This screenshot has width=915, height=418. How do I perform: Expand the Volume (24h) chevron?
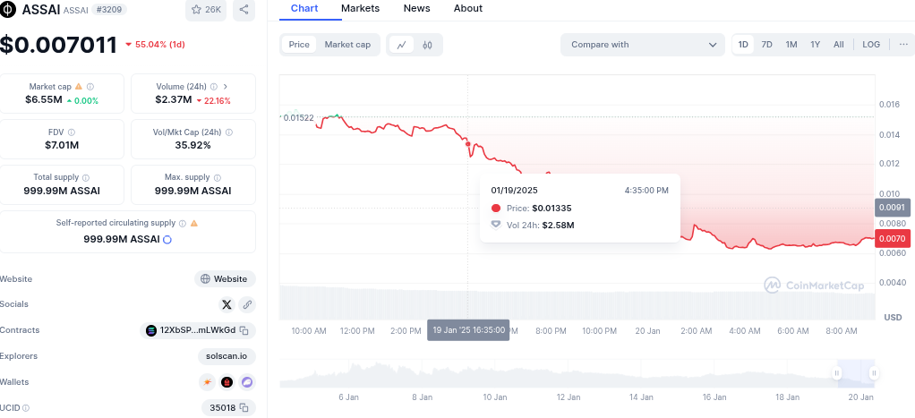226,87
